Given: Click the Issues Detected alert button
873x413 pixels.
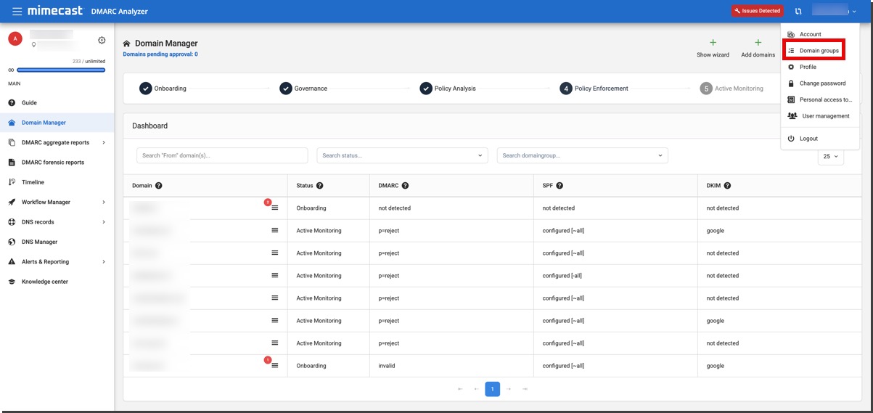Looking at the screenshot, I should 757,11.
